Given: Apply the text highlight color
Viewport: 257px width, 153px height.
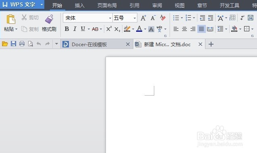Looking at the screenshot, I should pos(127,29).
